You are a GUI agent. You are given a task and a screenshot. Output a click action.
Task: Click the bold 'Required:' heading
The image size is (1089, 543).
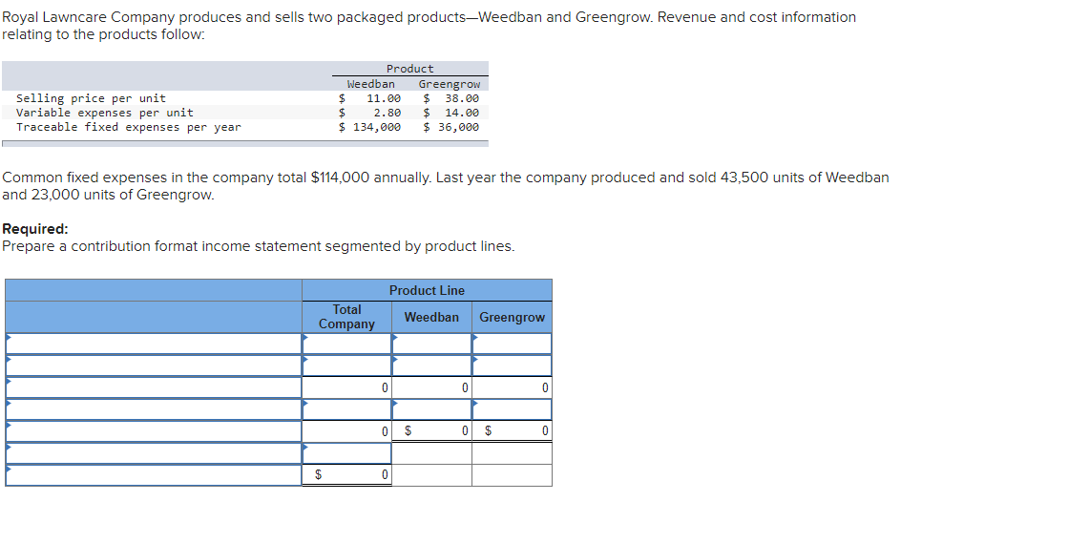(x=35, y=229)
